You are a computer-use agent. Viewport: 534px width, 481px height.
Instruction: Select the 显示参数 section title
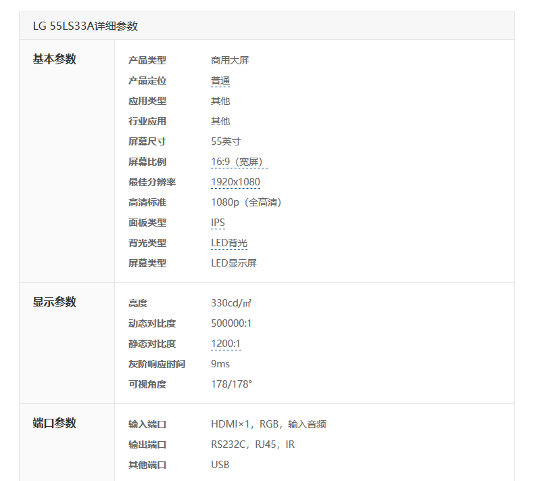[x=55, y=302]
